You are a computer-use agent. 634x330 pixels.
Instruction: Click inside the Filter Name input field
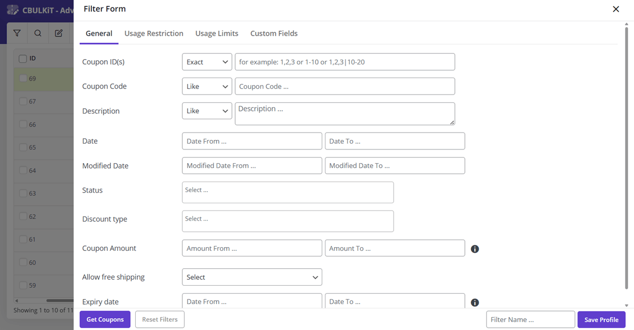coord(530,319)
